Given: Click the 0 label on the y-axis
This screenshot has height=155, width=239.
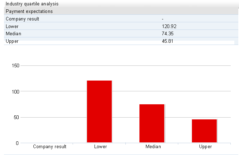Looking at the screenshot, I should (x=17, y=143).
